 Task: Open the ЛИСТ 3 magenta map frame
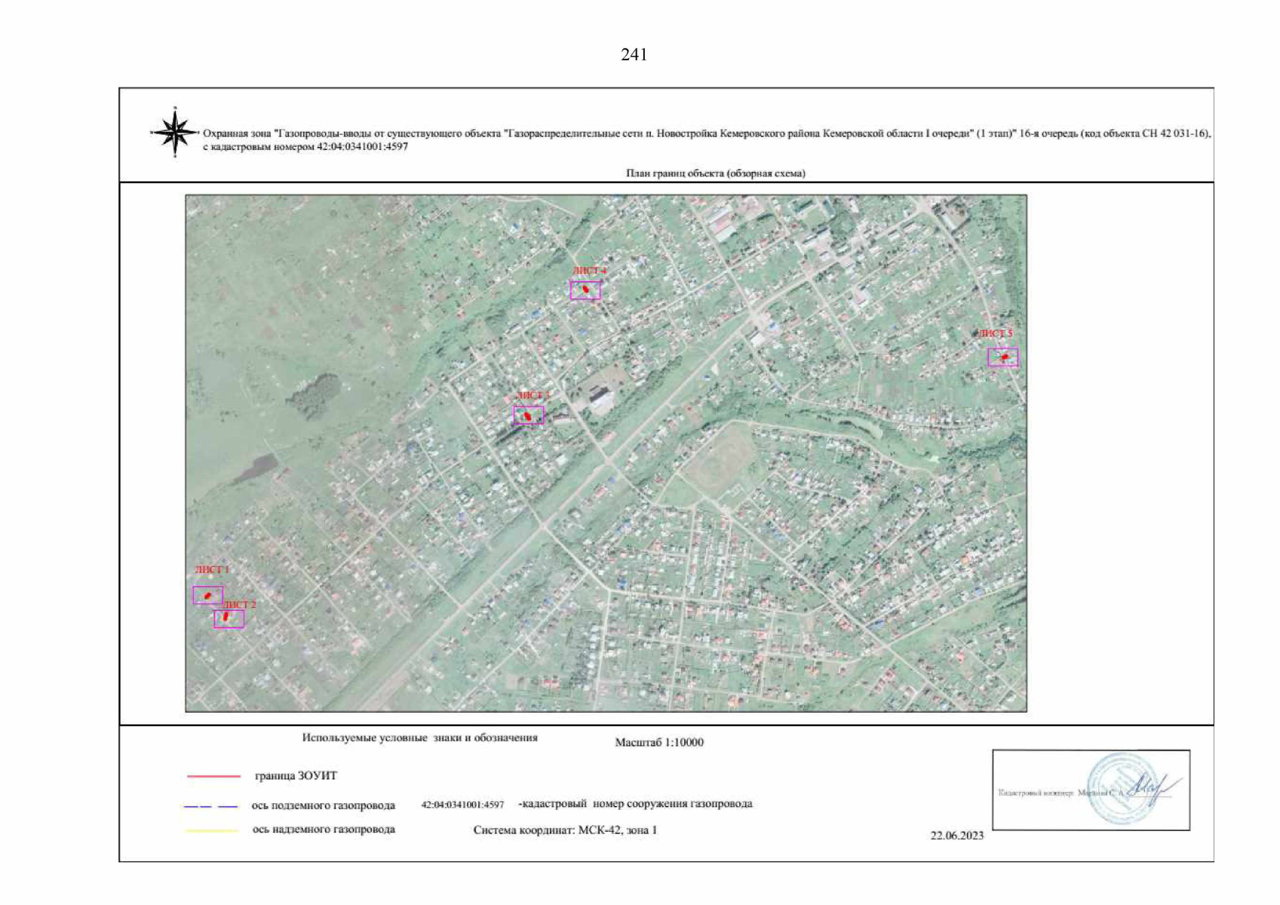tap(528, 416)
